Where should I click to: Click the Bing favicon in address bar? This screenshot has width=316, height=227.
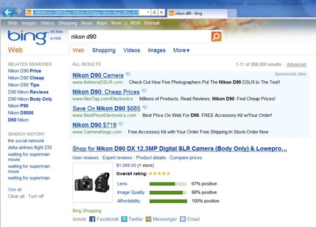click(29, 13)
